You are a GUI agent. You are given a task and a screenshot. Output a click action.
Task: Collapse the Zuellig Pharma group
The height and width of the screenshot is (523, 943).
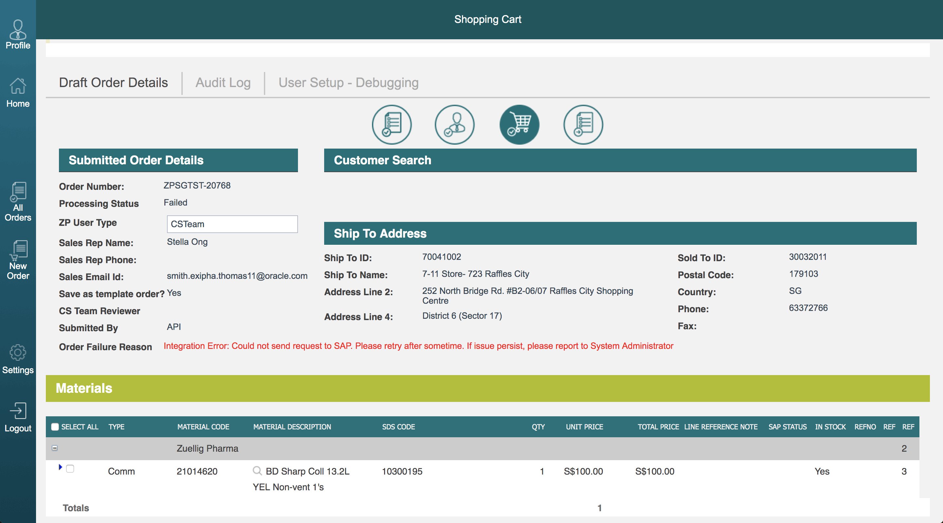55,448
